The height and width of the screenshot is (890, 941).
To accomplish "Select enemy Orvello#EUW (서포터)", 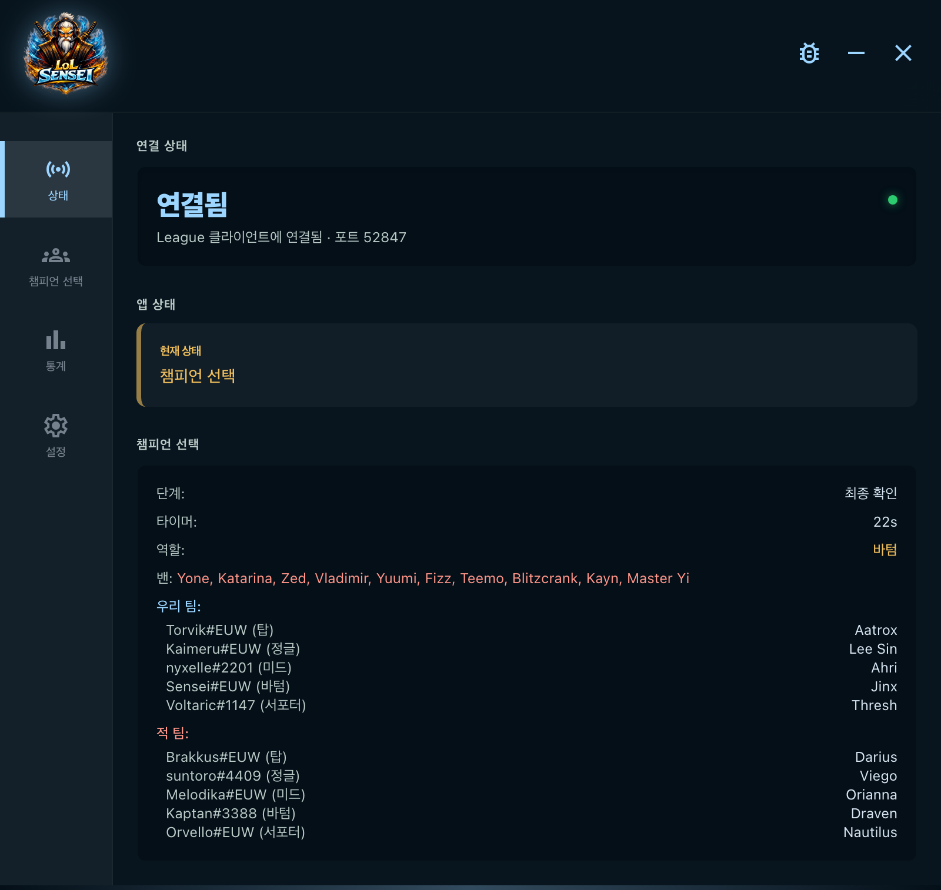I will (x=236, y=832).
